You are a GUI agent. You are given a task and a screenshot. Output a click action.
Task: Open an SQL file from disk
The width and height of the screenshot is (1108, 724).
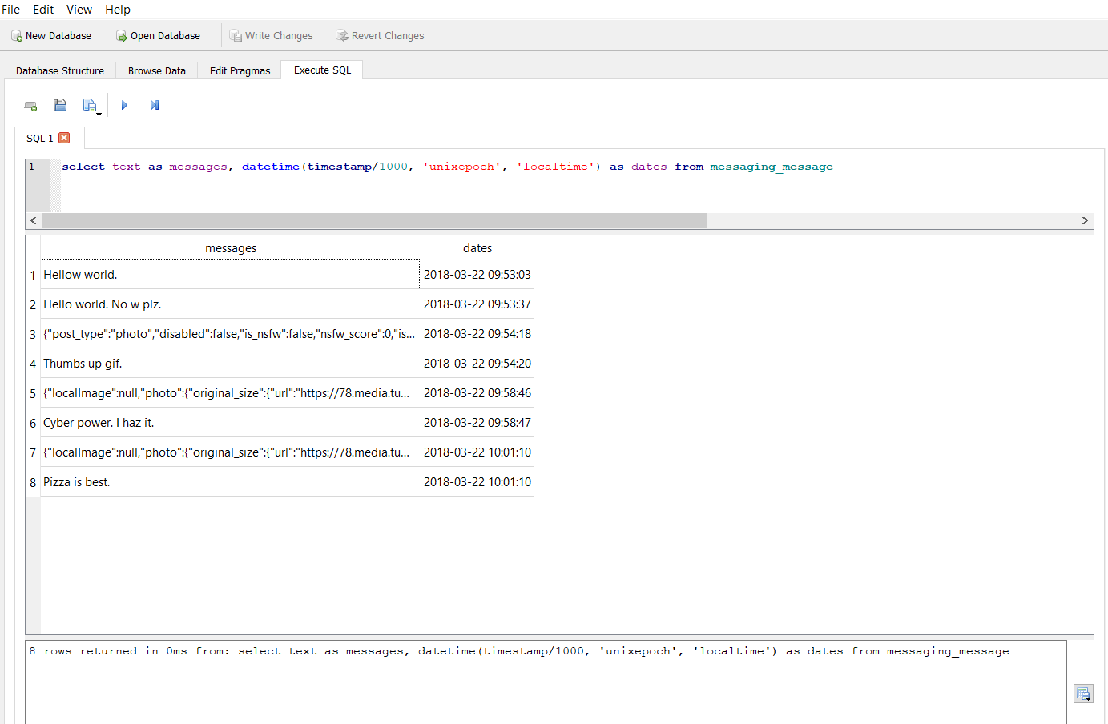(x=60, y=105)
